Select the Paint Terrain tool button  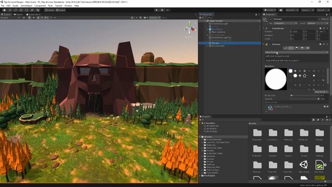291,48
